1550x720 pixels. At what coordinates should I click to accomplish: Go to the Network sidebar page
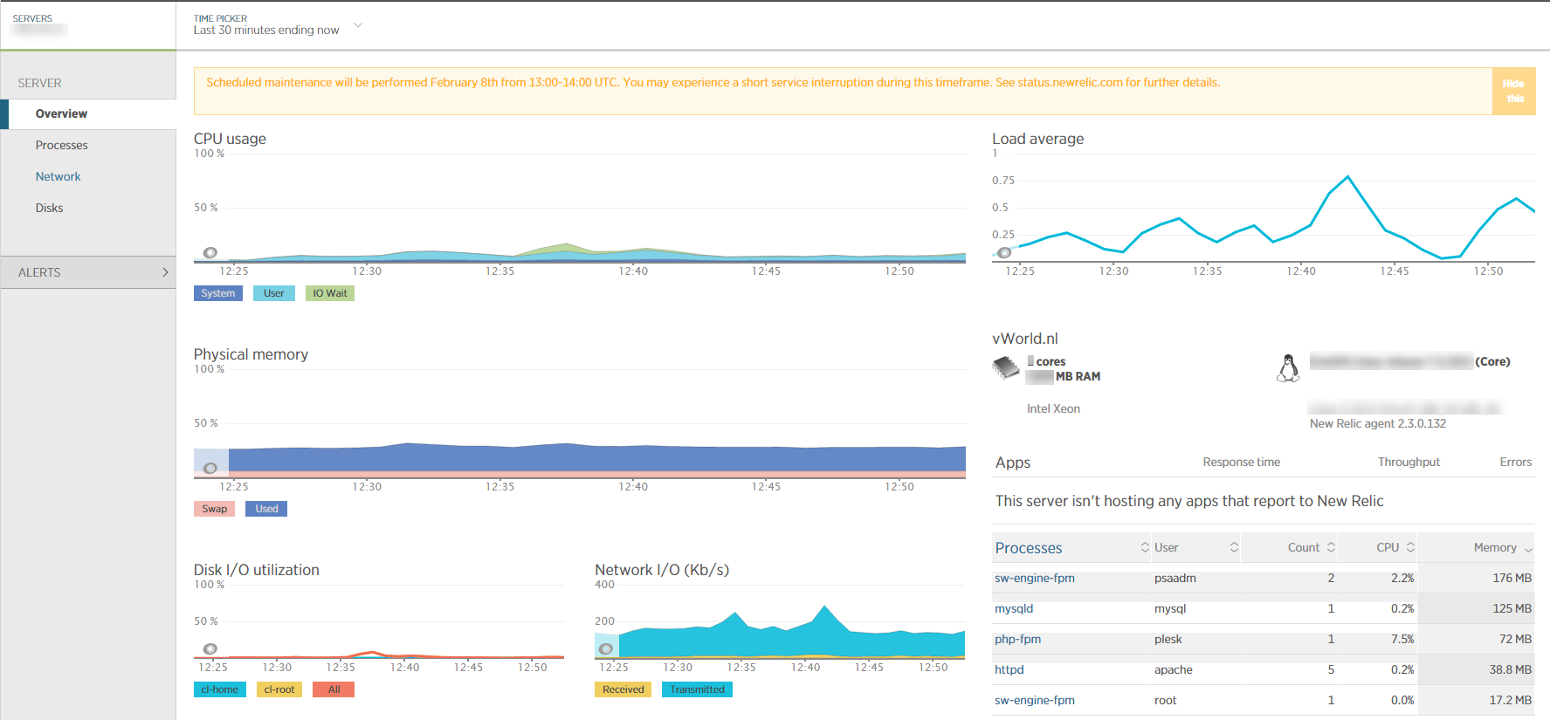point(58,176)
